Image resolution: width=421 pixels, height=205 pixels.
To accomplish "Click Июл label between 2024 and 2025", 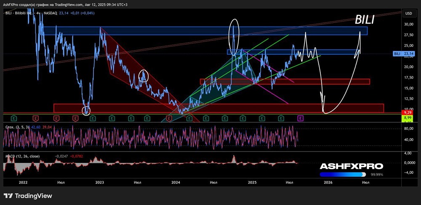I will tap(213, 182).
